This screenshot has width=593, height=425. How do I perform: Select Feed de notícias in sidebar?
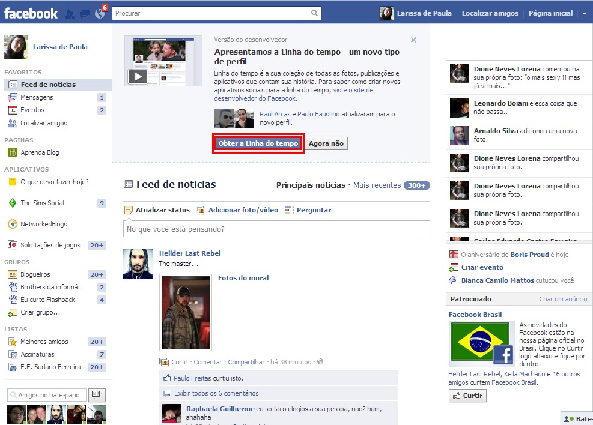[58, 85]
